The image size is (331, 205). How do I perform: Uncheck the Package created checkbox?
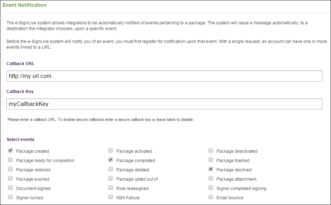pyautogui.click(x=10, y=151)
